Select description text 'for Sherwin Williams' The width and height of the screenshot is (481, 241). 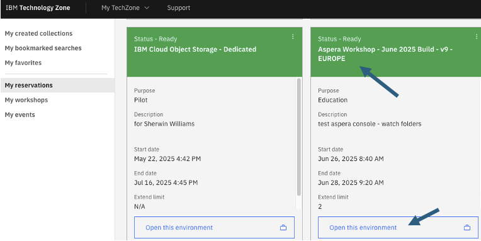[x=164, y=124]
